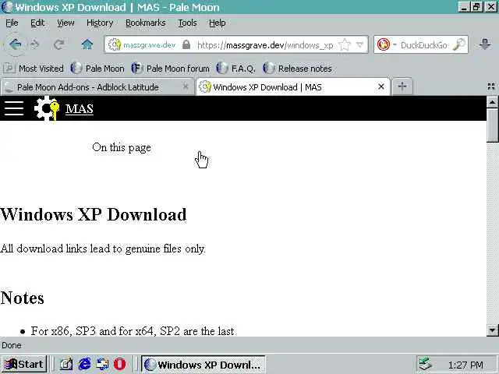Open the Edit menu
The height and width of the screenshot is (374, 499).
(x=37, y=23)
